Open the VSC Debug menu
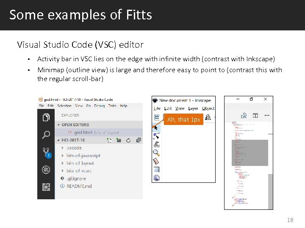 point(100,106)
